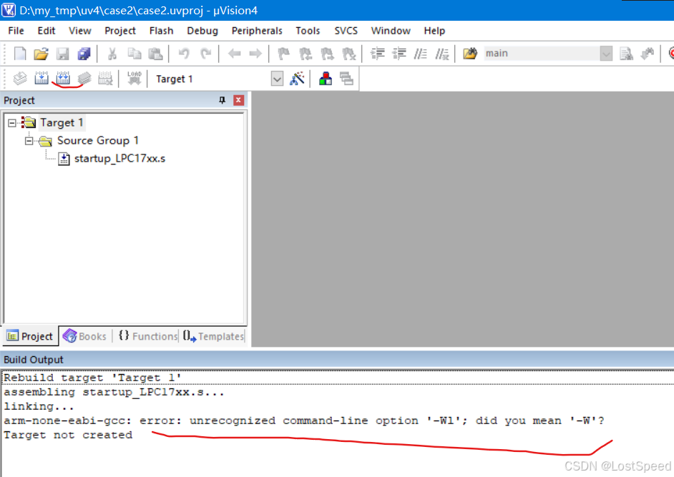The width and height of the screenshot is (674, 477).
Task: Click the Save All icon
Action: (84, 54)
